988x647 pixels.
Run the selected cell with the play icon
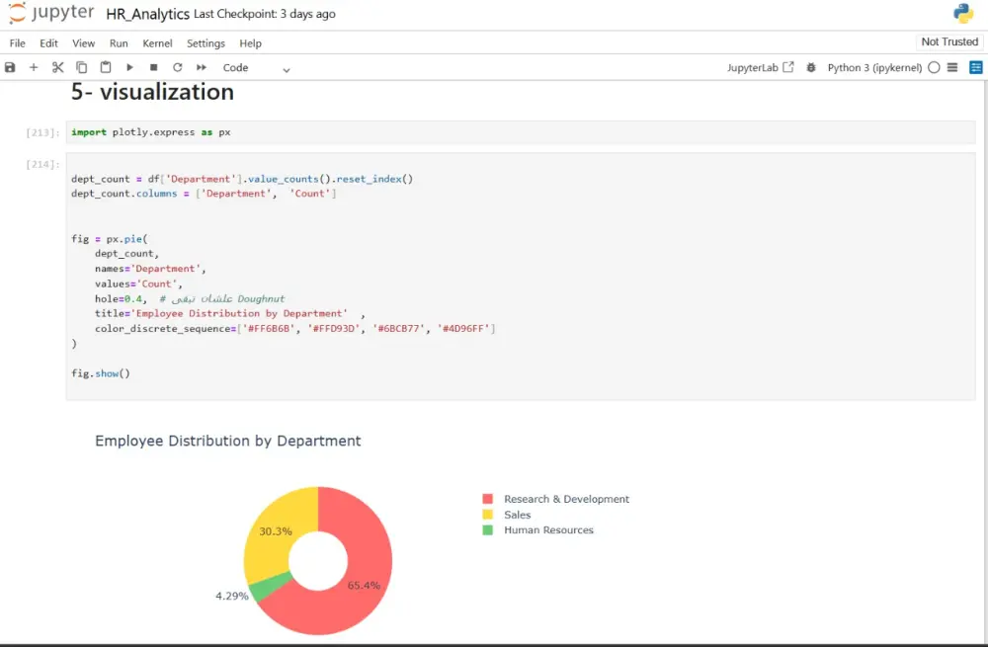tap(129, 67)
